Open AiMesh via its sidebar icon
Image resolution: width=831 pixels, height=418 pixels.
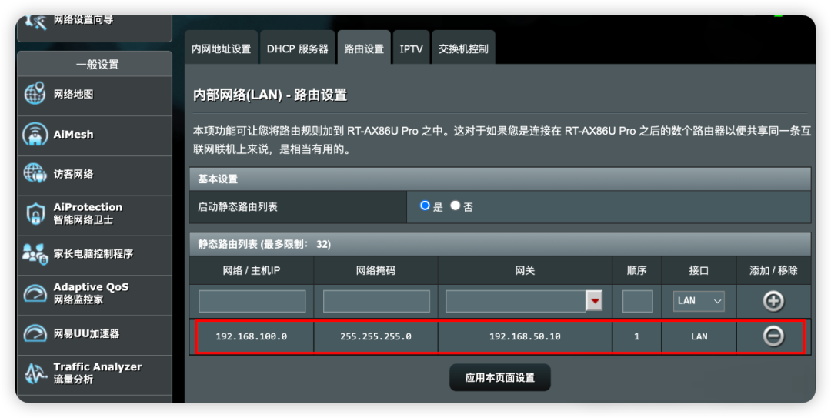point(35,134)
